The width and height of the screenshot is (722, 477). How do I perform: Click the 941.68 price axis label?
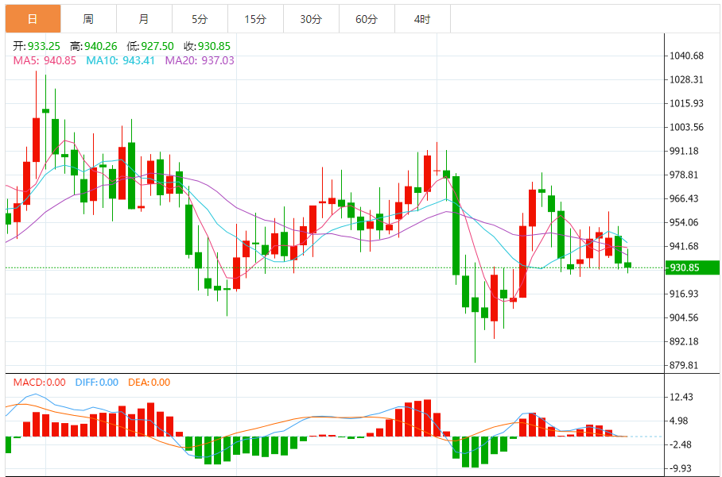(x=684, y=246)
